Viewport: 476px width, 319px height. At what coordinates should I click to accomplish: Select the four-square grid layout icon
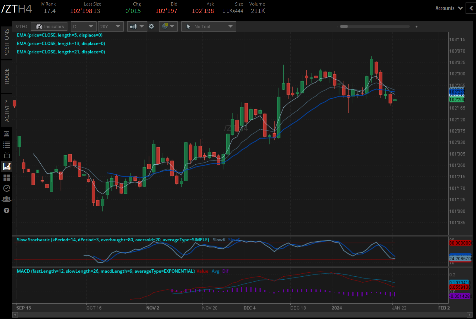click(6, 178)
